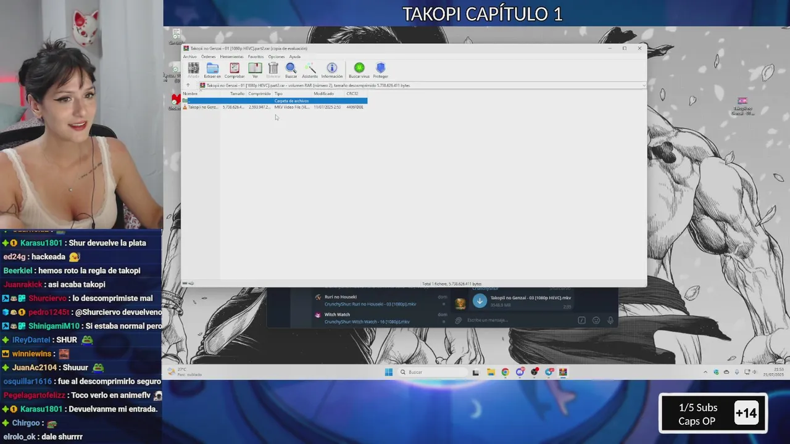Image resolution: width=790 pixels, height=444 pixels.
Task: Open the Archivo menu
Action: pyautogui.click(x=189, y=57)
